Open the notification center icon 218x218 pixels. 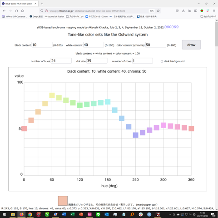coord(213,215)
